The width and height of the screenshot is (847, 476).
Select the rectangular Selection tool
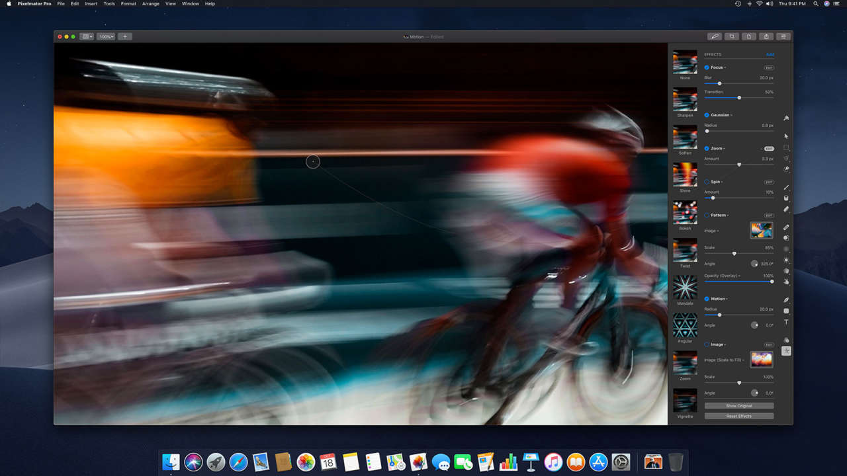click(786, 148)
